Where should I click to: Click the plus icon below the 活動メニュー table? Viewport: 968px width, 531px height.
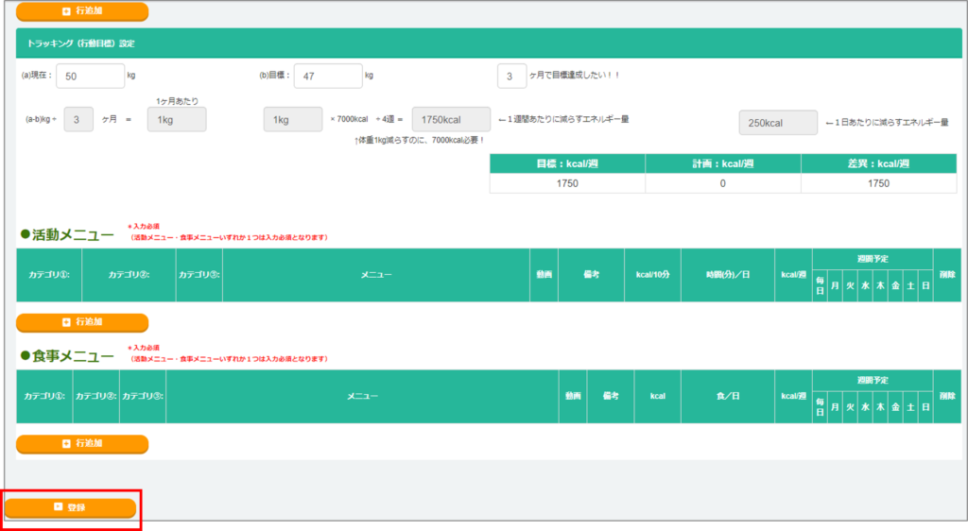66,322
